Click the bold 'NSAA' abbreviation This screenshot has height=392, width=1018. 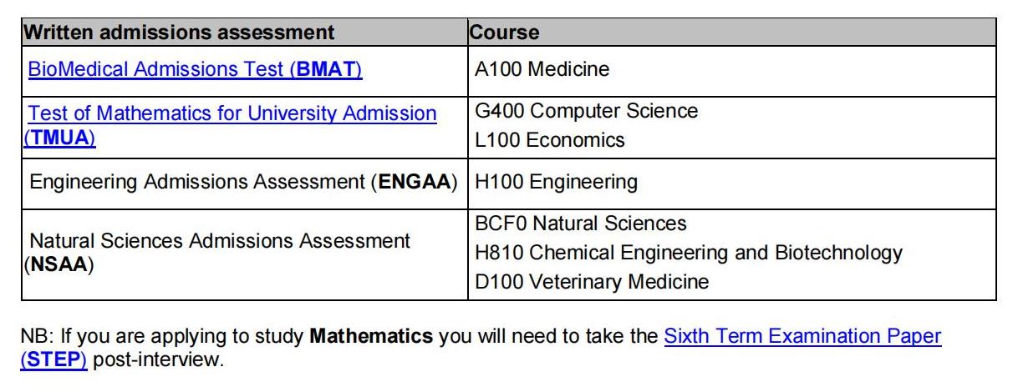[x=58, y=267]
